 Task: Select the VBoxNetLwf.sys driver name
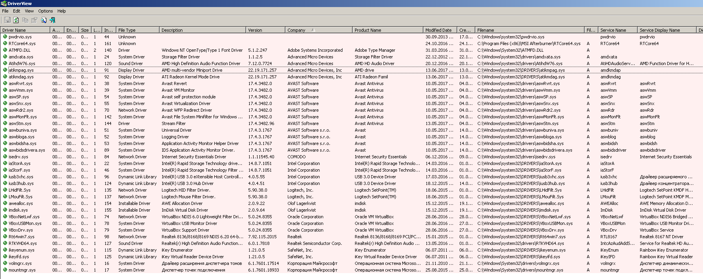point(24,217)
